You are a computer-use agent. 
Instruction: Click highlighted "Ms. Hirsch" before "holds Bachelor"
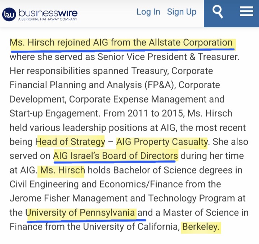coord(62,170)
